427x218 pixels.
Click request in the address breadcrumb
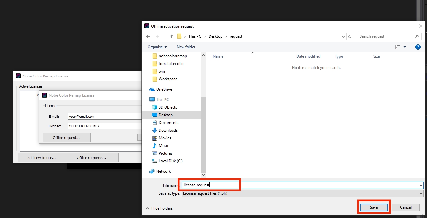pos(236,36)
